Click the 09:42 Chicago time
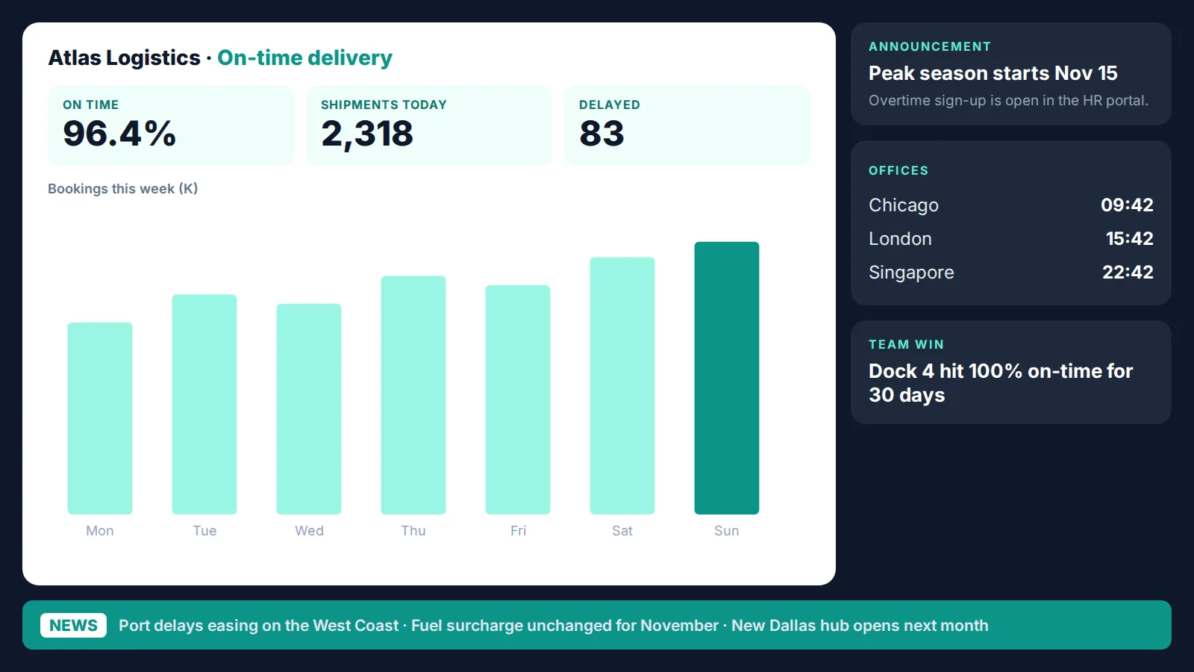This screenshot has height=672, width=1194. (x=1127, y=205)
